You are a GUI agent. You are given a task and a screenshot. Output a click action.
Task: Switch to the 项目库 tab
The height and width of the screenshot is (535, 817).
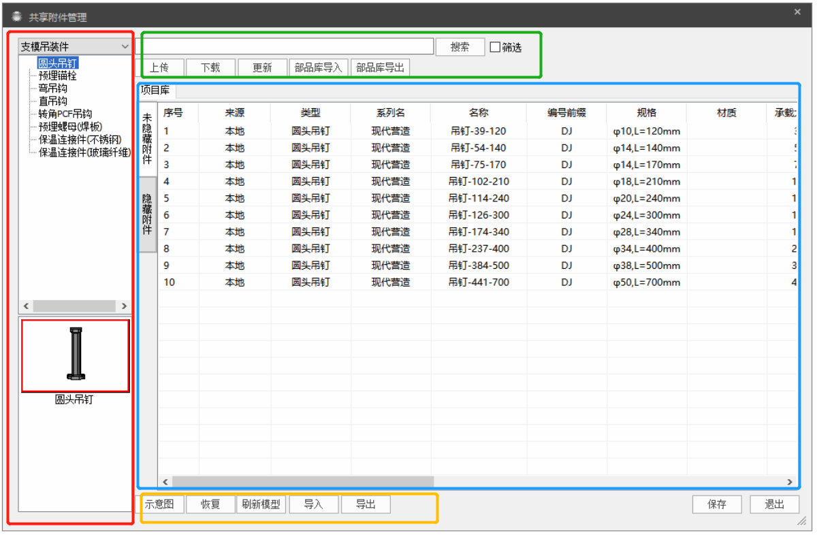[x=155, y=90]
